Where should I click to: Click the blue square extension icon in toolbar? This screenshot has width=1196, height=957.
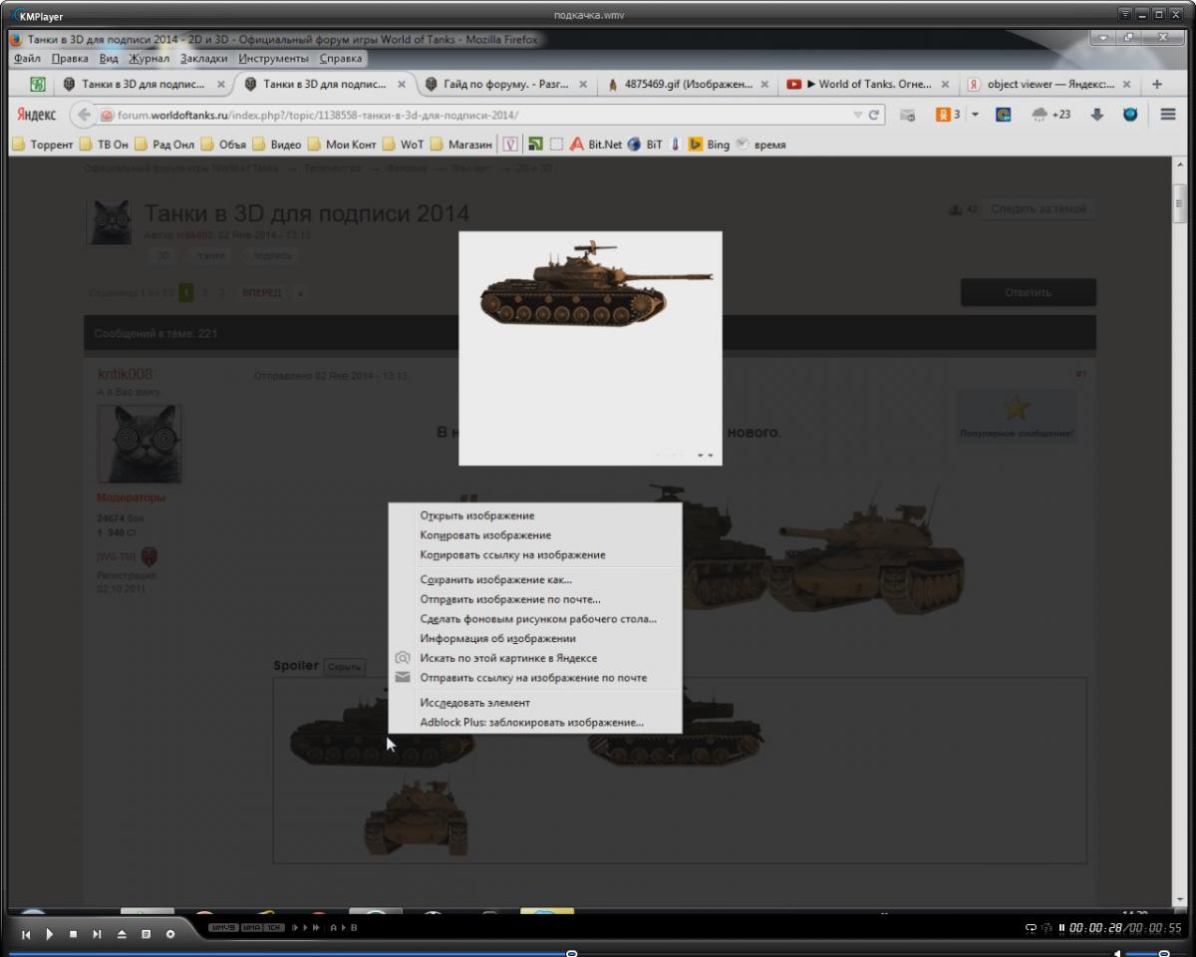click(1004, 115)
